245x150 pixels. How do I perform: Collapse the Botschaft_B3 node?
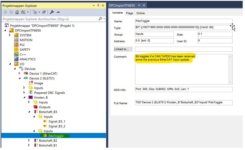[29, 112]
